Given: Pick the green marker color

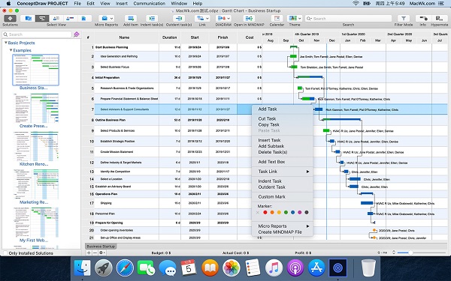Looking at the screenshot, I should tap(286, 213).
